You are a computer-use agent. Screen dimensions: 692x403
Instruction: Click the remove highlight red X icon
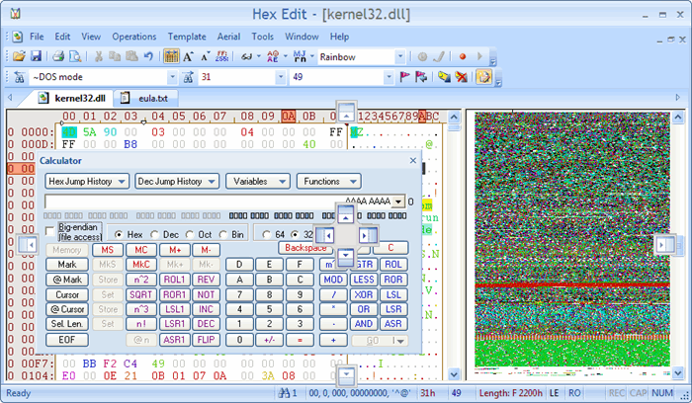pyautogui.click(x=462, y=77)
